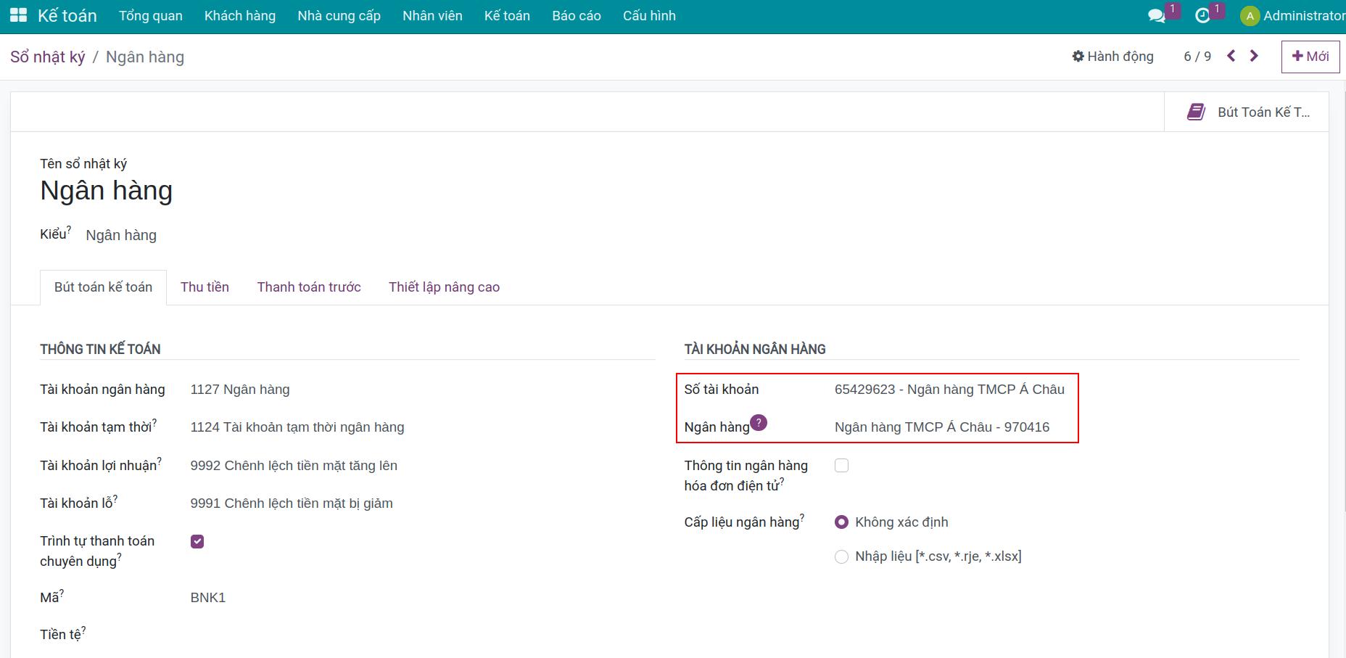Viewport: 1346px width, 658px height.
Task: Select Nhập liệu [*.csv, *.rje, *.xlsx] radio option
Action: (841, 556)
